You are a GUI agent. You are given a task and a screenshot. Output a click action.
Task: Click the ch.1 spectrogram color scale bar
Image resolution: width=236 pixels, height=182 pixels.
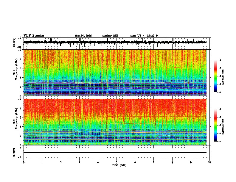(216, 76)
